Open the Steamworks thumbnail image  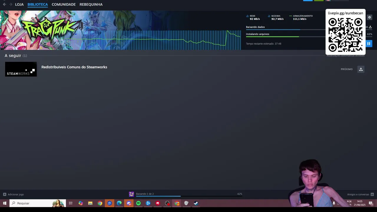tap(21, 69)
